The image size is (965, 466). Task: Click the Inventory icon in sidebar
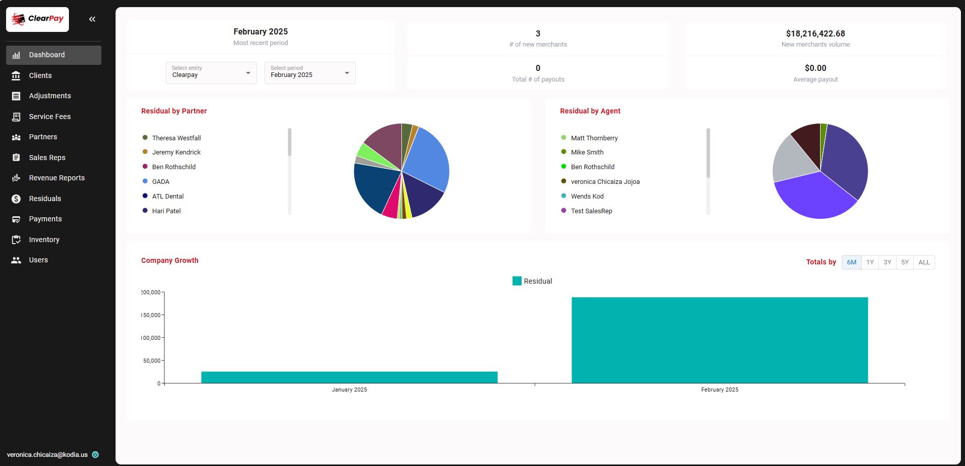(x=16, y=240)
